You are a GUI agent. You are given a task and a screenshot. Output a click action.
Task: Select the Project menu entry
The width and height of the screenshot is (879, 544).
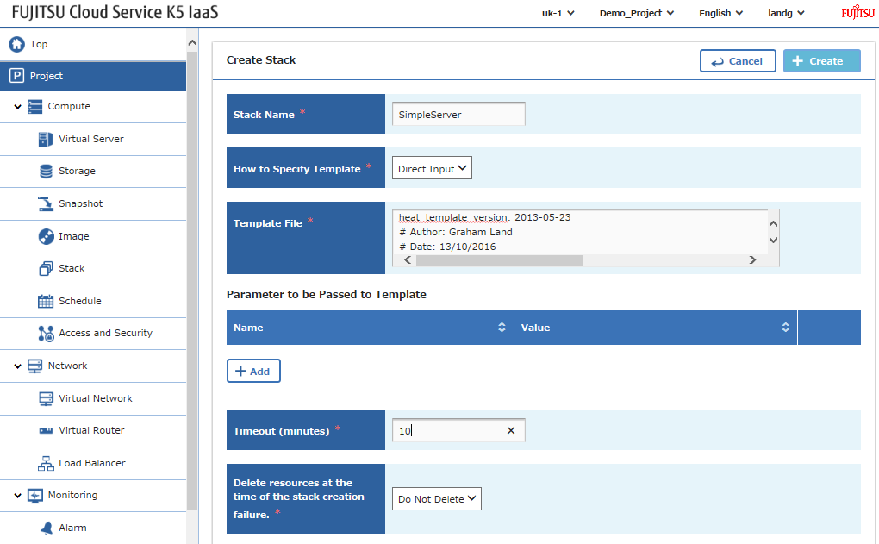(x=93, y=76)
